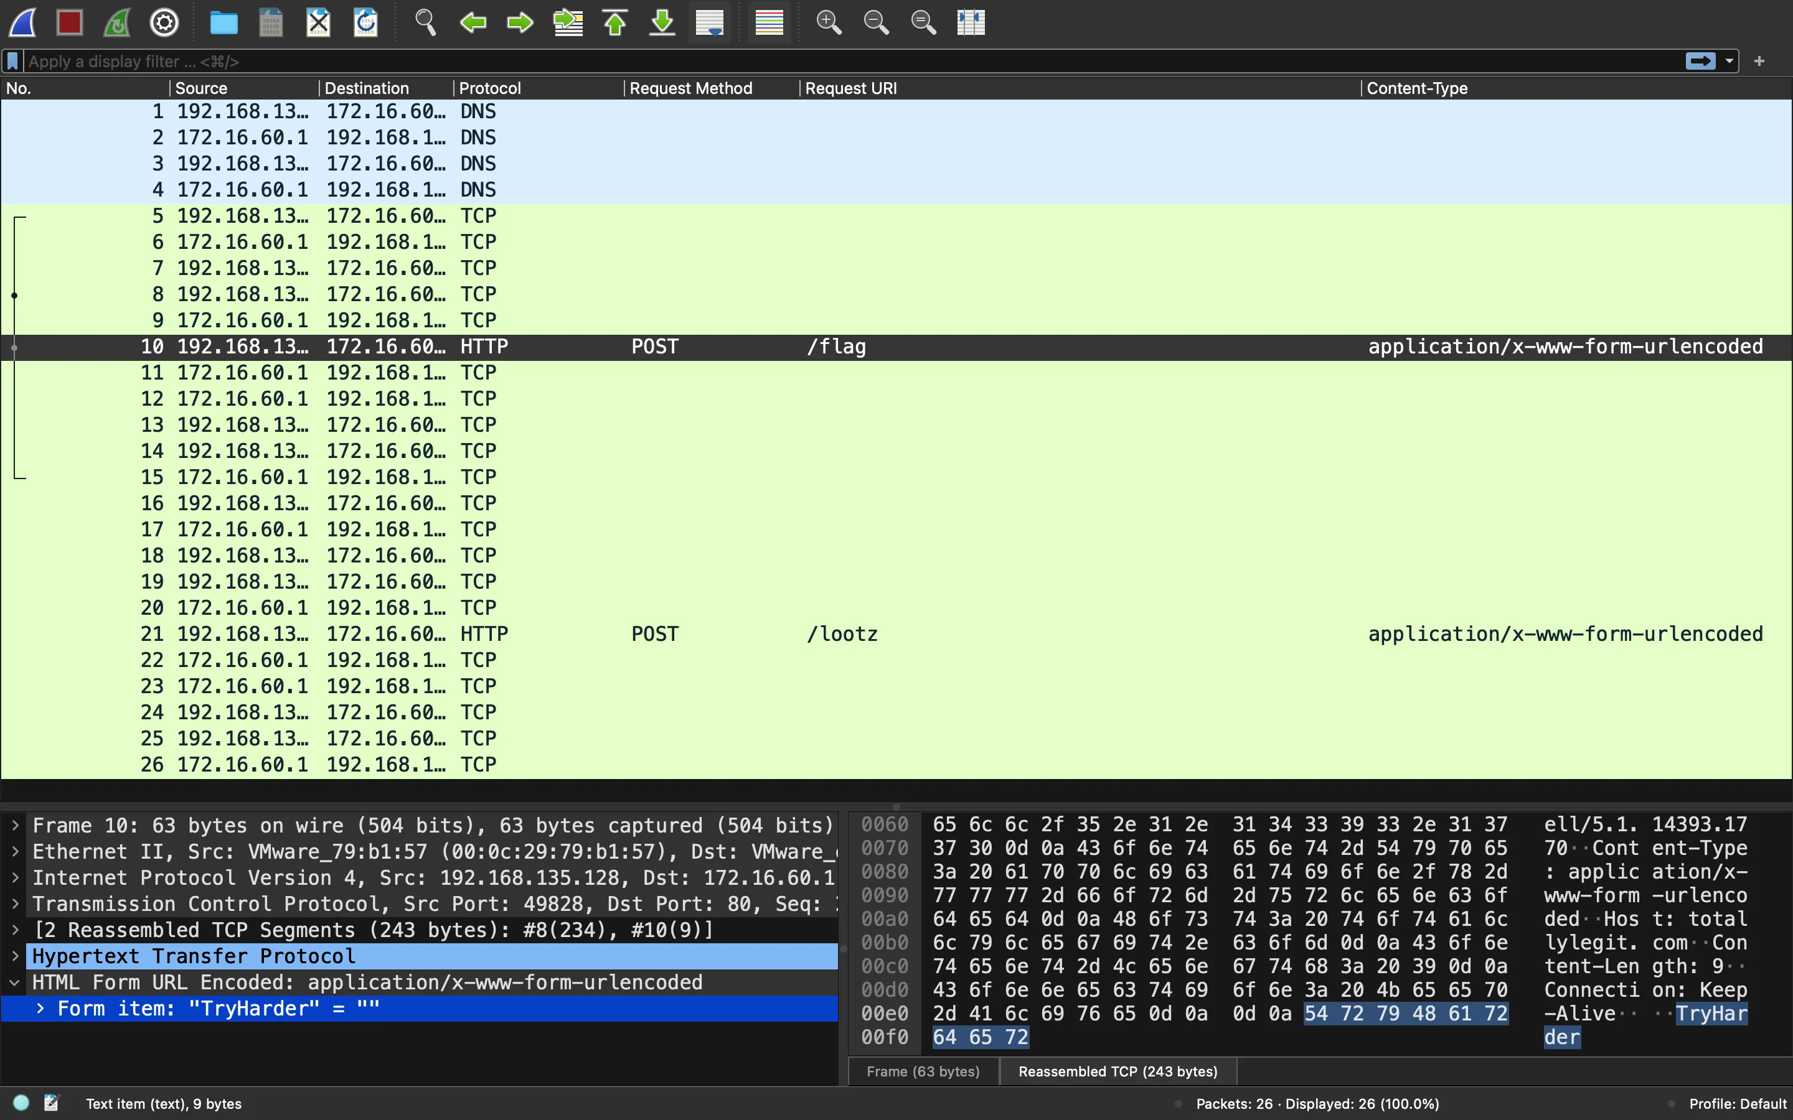The image size is (1793, 1120).
Task: Expand the 2 Reassembled TCP Segments row
Action: [x=15, y=930]
